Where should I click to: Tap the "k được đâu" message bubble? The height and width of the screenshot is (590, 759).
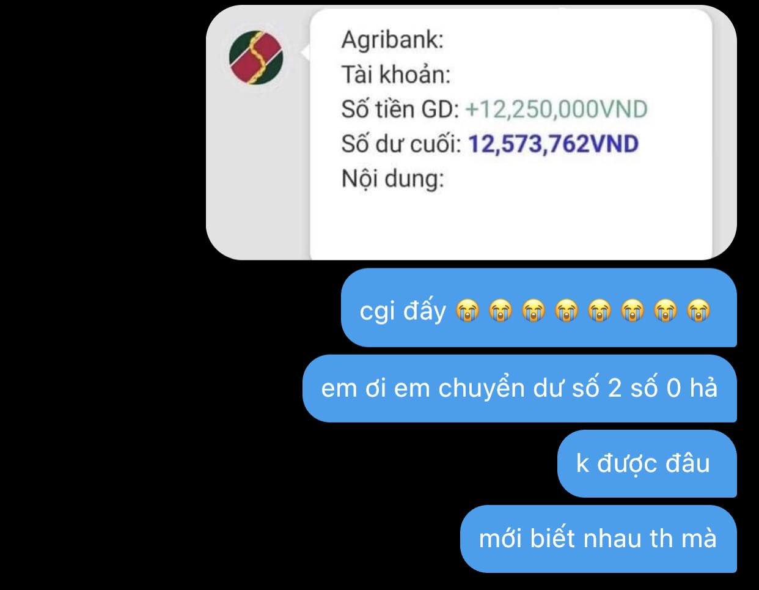click(x=647, y=463)
